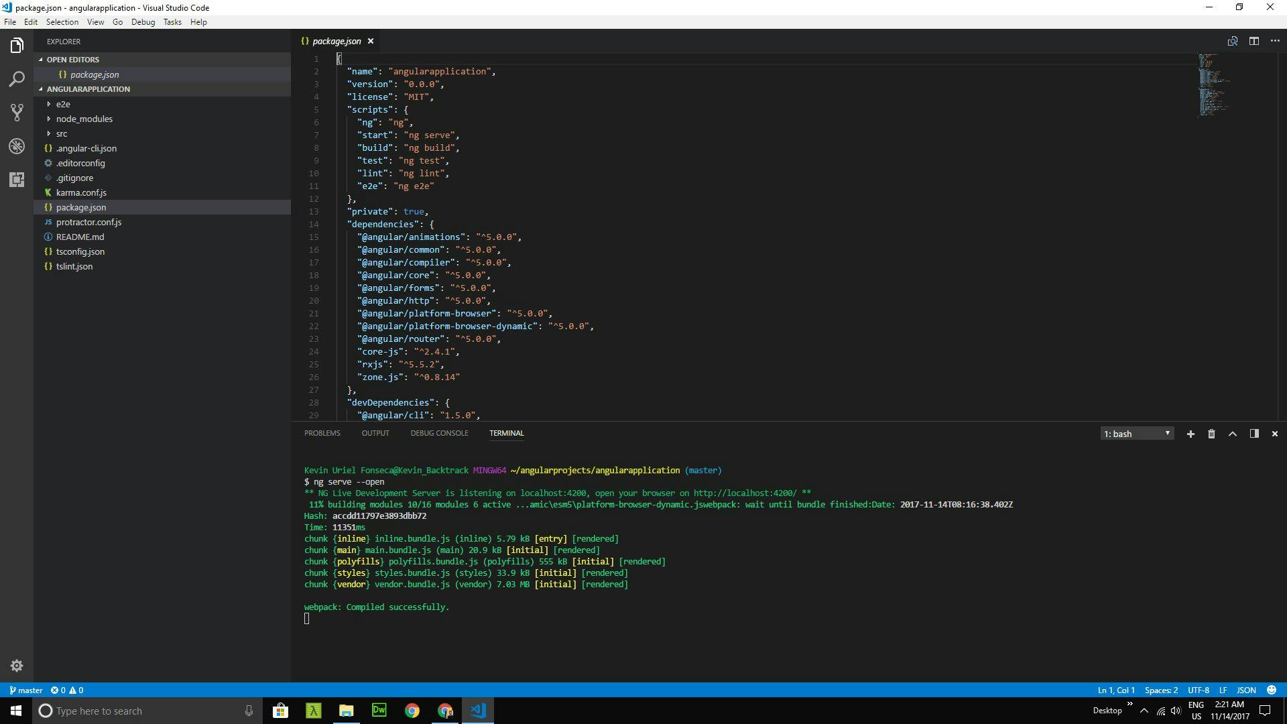Switch to the PROBLEMS tab
Viewport: 1287px width, 724px height.
(322, 433)
